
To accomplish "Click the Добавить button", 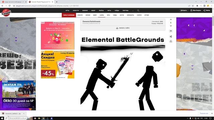I will tap(184, 10).
